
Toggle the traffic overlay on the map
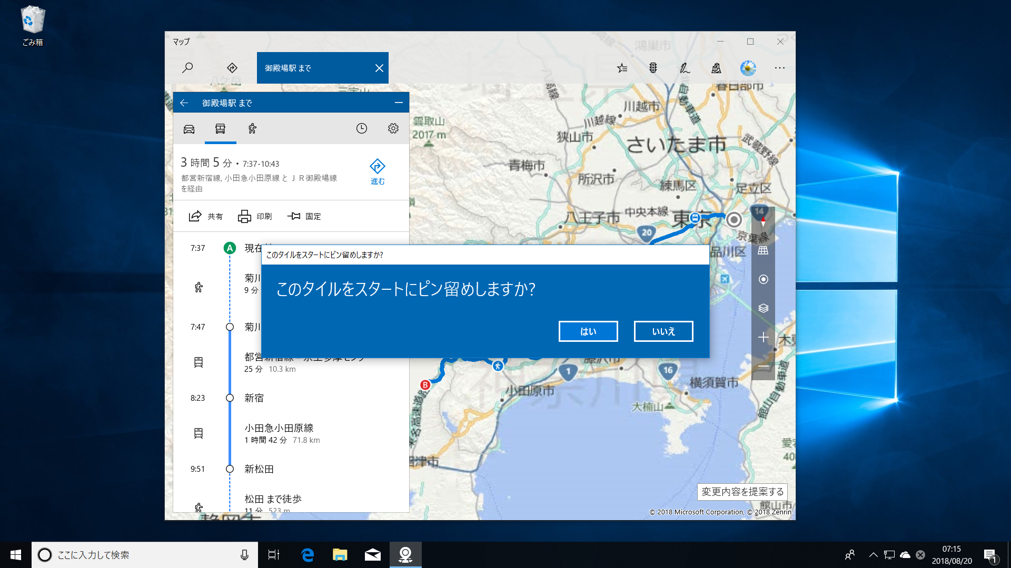[653, 68]
